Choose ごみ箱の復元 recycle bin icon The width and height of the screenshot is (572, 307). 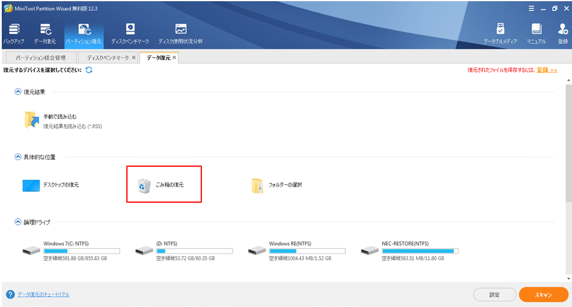(144, 186)
